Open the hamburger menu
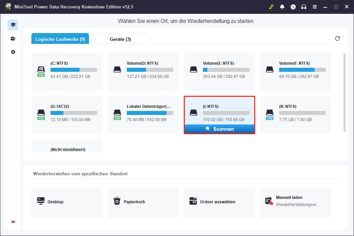 (315, 7)
